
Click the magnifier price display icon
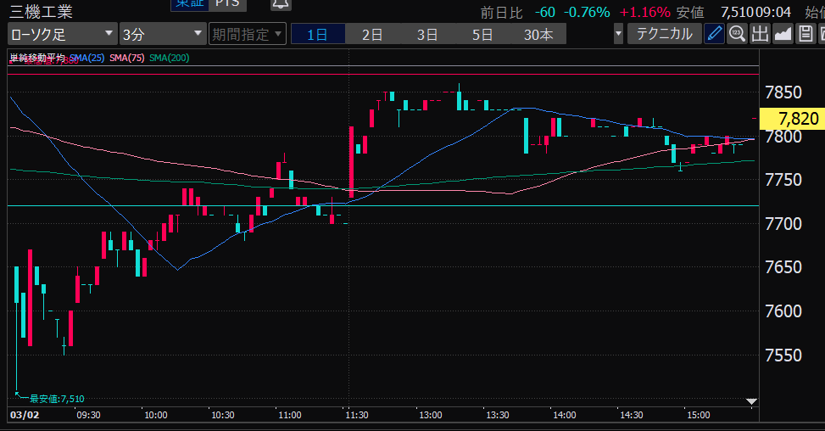(x=737, y=34)
